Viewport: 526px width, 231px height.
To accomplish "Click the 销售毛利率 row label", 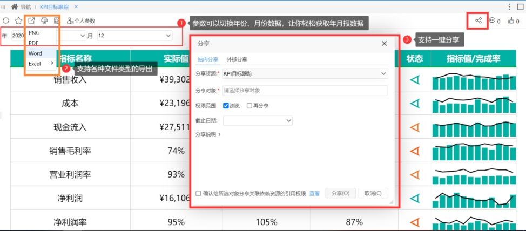I will coord(70,151).
